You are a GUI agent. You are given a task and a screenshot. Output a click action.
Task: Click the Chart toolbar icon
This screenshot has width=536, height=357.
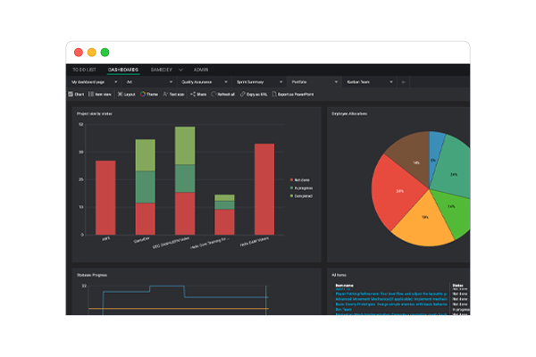click(72, 94)
